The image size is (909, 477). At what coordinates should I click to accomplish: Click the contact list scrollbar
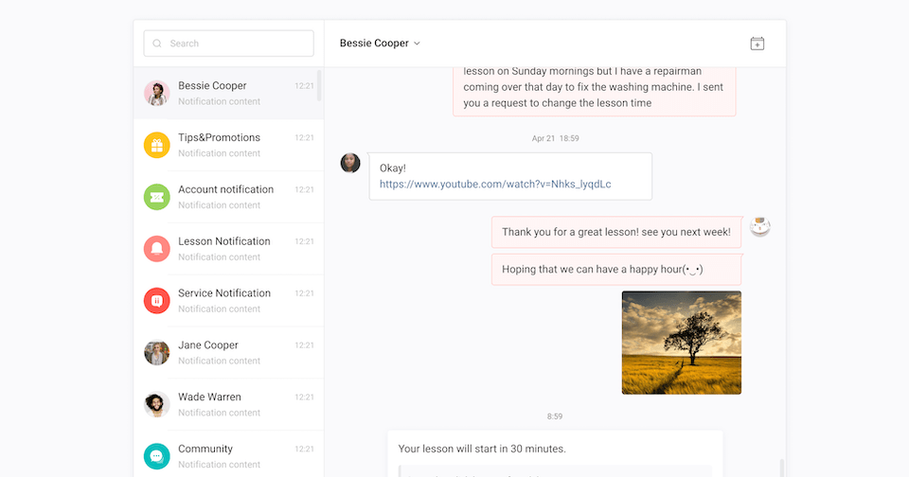click(x=319, y=85)
